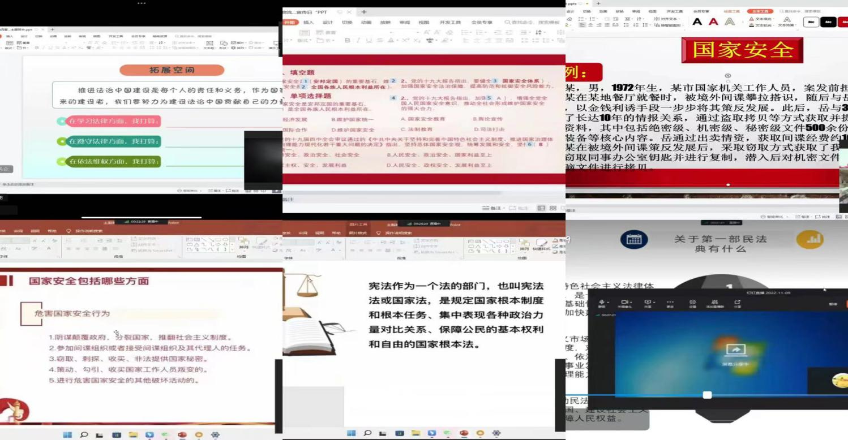Move the blue progress slider handle in DingTalk
The width and height of the screenshot is (848, 440).
707,395
